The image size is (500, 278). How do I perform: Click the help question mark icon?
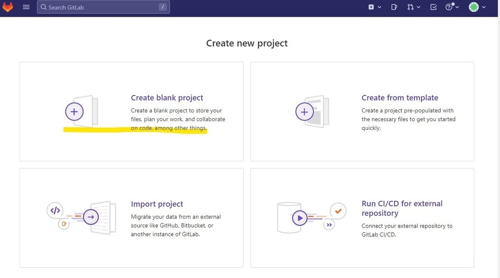point(449,7)
